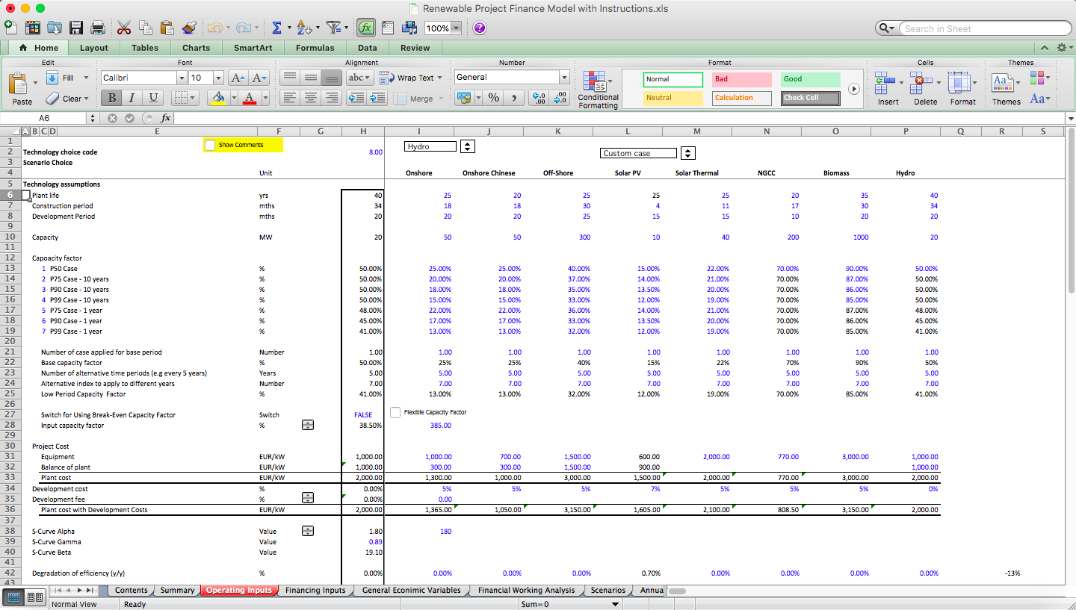This screenshot has width=1076, height=610.
Task: Switch to Page Layout view in status bar
Action: (34, 597)
